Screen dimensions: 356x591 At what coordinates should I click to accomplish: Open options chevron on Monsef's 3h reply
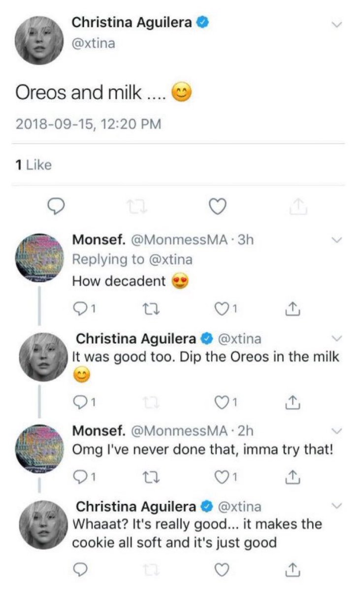pyautogui.click(x=337, y=240)
